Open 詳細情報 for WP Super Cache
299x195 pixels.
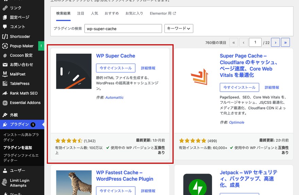coord(148,68)
